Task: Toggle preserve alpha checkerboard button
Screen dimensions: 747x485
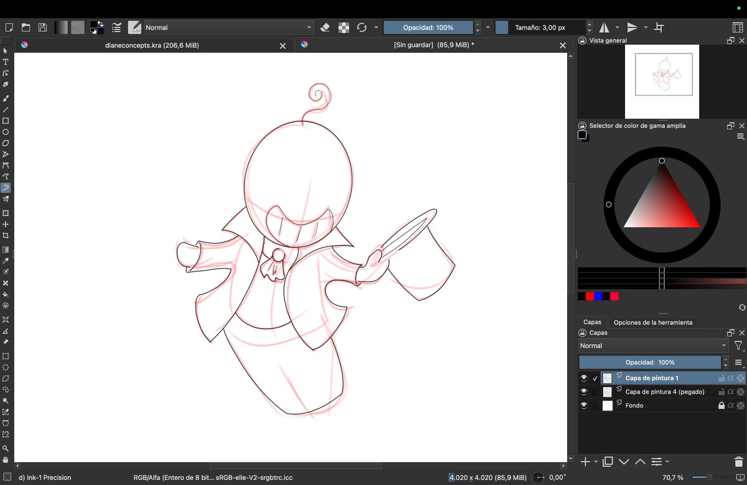Action: [344, 27]
